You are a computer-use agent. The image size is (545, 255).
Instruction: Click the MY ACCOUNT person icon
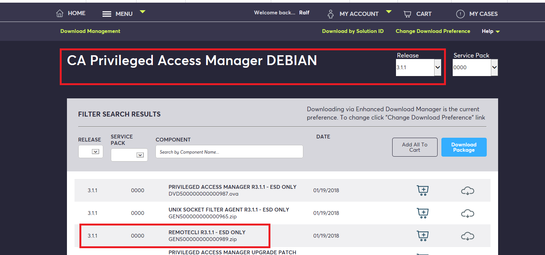point(330,14)
